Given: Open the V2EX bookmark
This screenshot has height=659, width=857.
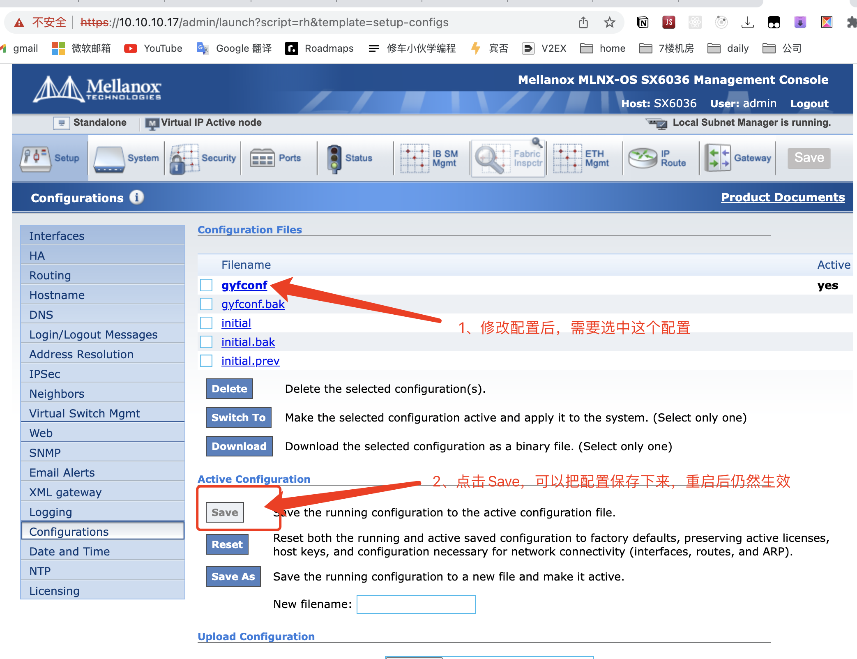Looking at the screenshot, I should 544,48.
